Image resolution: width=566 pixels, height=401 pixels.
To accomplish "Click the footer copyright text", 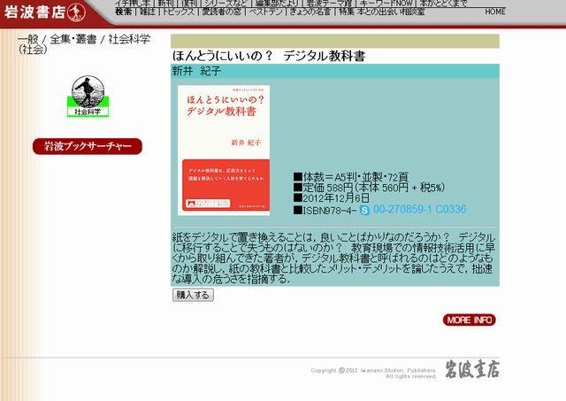I will click(373, 374).
